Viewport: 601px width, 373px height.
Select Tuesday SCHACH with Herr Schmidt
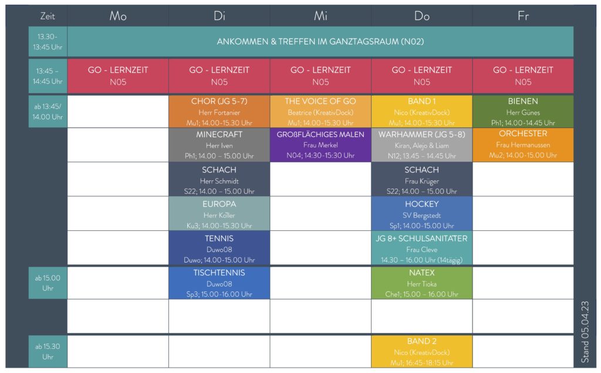(220, 179)
